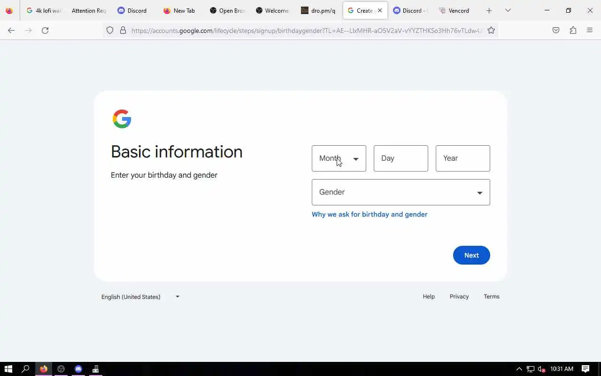Open the Firefox hamburger menu
This screenshot has height=376, width=601.
point(590,31)
